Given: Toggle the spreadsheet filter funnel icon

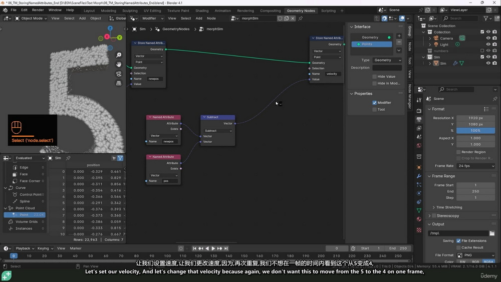Looking at the screenshot, I should [120, 158].
